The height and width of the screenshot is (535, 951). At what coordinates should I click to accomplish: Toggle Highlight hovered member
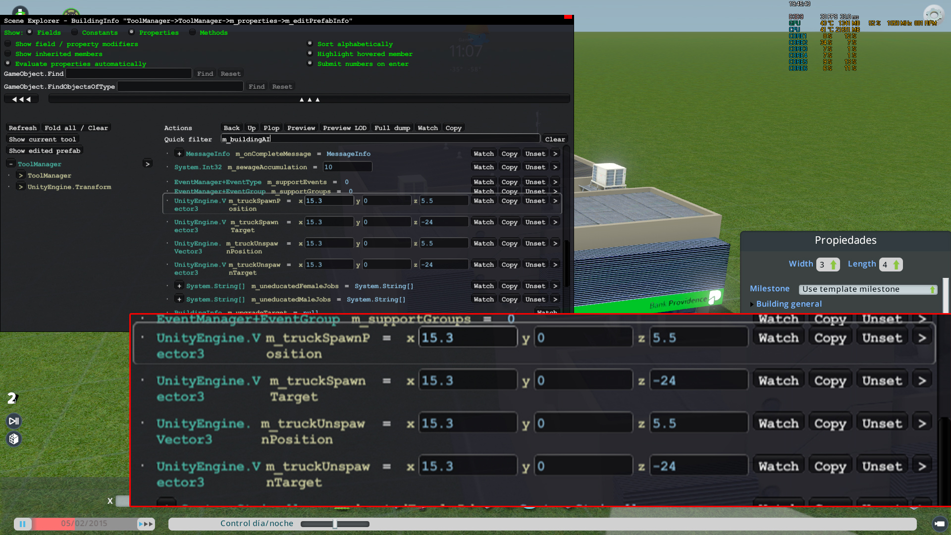tap(310, 53)
